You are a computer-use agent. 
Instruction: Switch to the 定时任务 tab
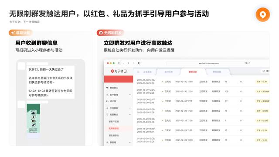(x=169, y=72)
